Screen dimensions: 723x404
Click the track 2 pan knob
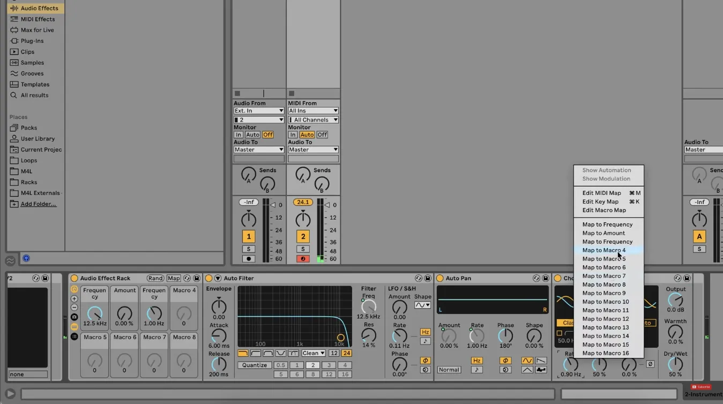tap(303, 219)
